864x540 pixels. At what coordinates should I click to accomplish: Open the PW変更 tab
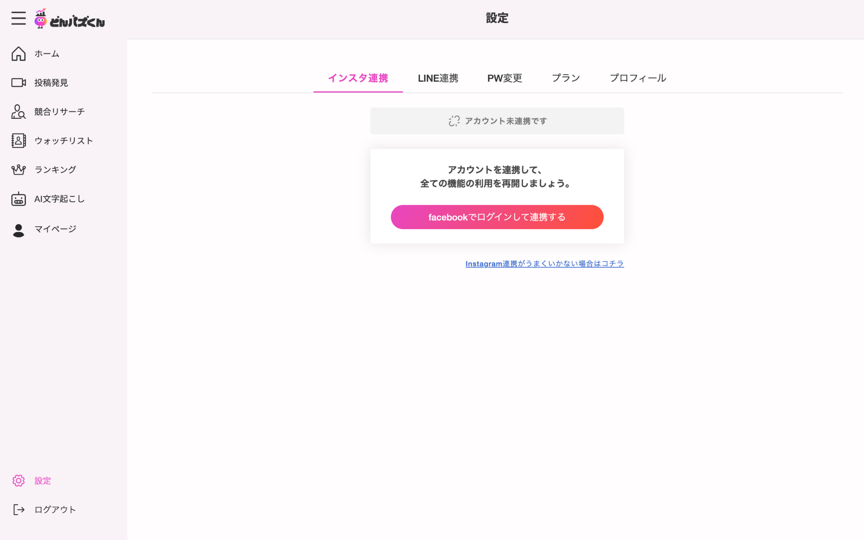tap(504, 78)
